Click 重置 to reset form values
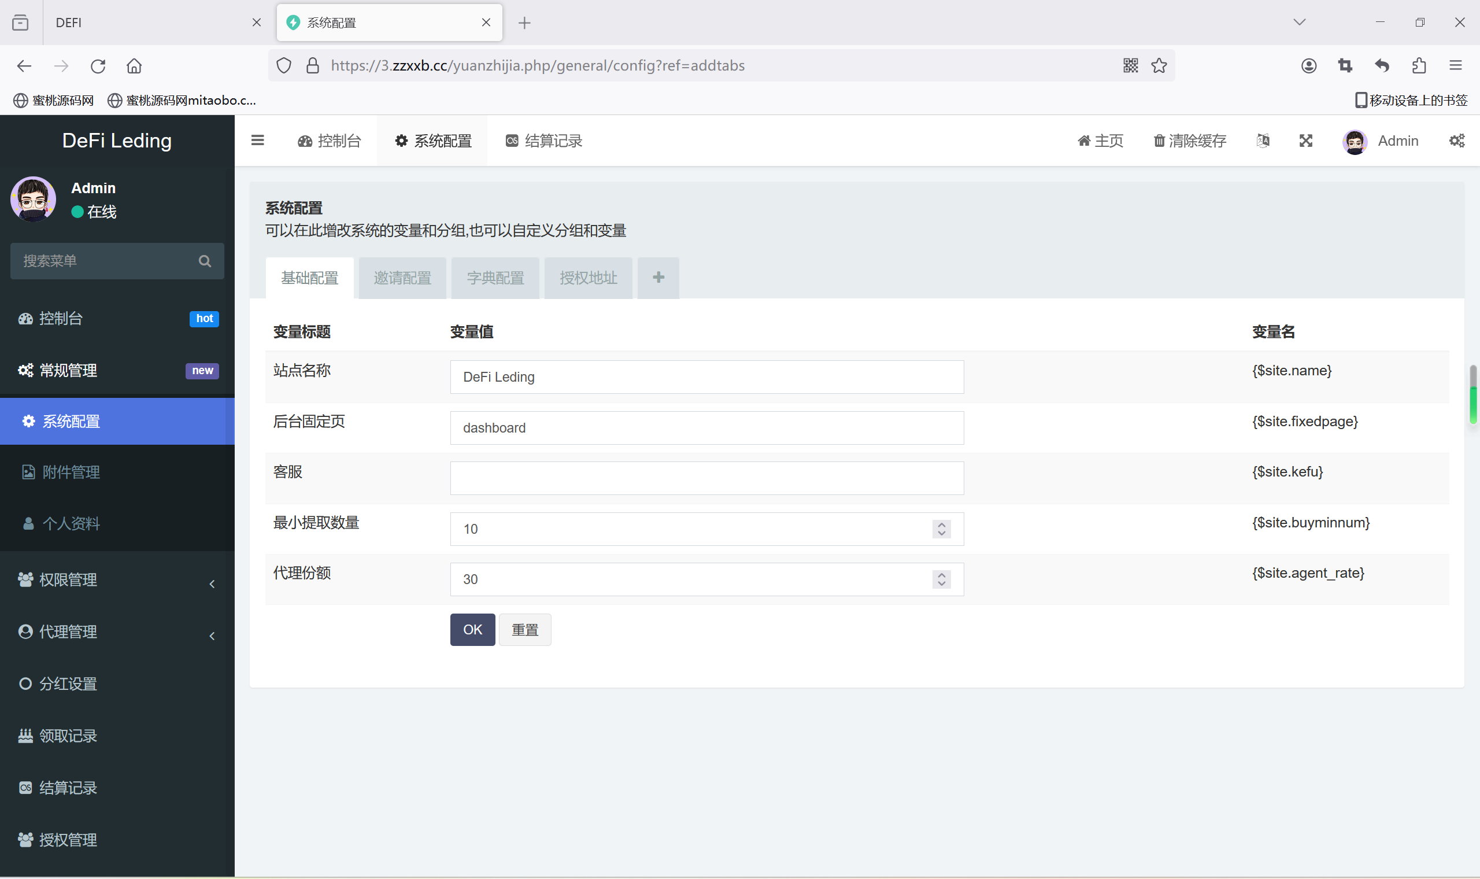The image size is (1480, 879). click(524, 629)
